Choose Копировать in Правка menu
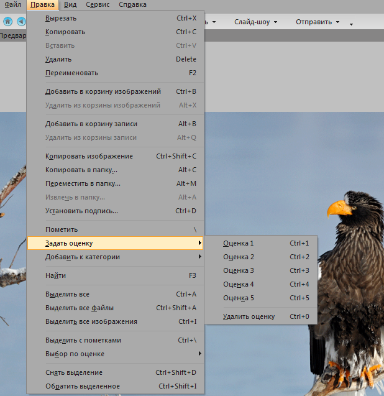 point(65,32)
